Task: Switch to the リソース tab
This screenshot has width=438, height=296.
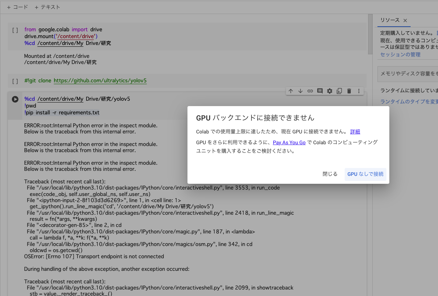Action: click(389, 20)
